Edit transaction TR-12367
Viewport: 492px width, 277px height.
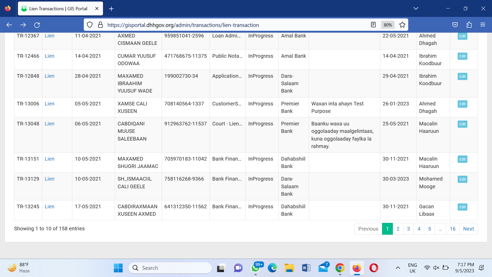point(462,36)
